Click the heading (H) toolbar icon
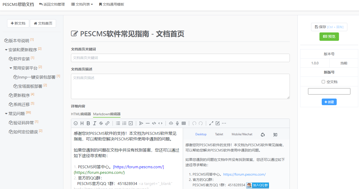 pos(82,123)
